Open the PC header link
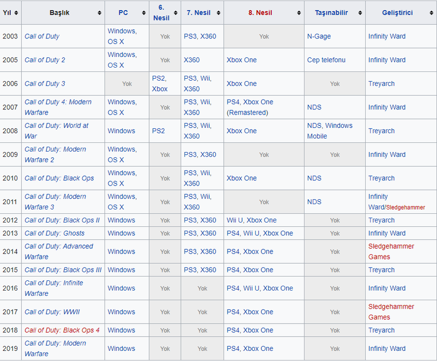437x361 pixels. (x=123, y=13)
